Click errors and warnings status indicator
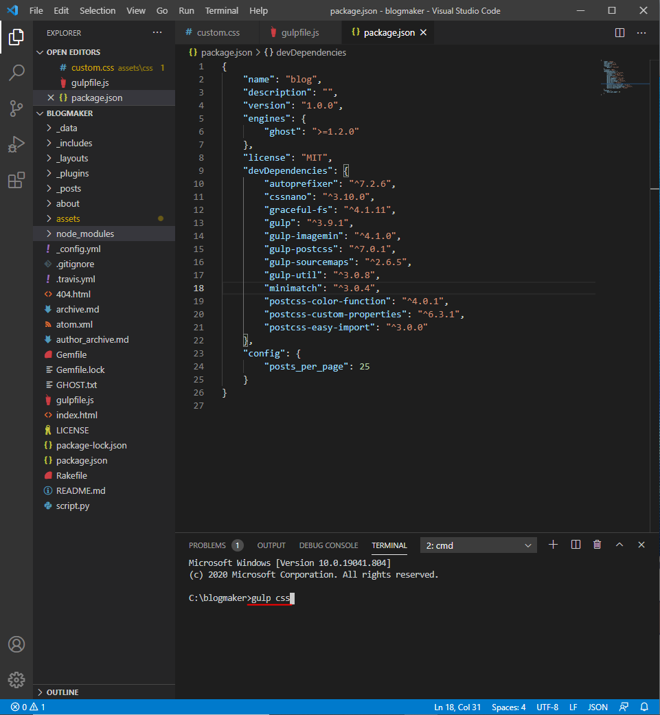 (x=27, y=707)
